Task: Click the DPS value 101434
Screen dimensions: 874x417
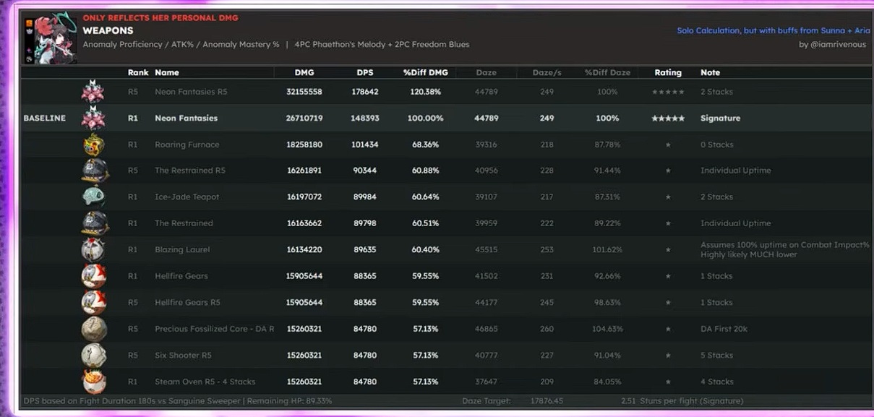Action: click(365, 145)
